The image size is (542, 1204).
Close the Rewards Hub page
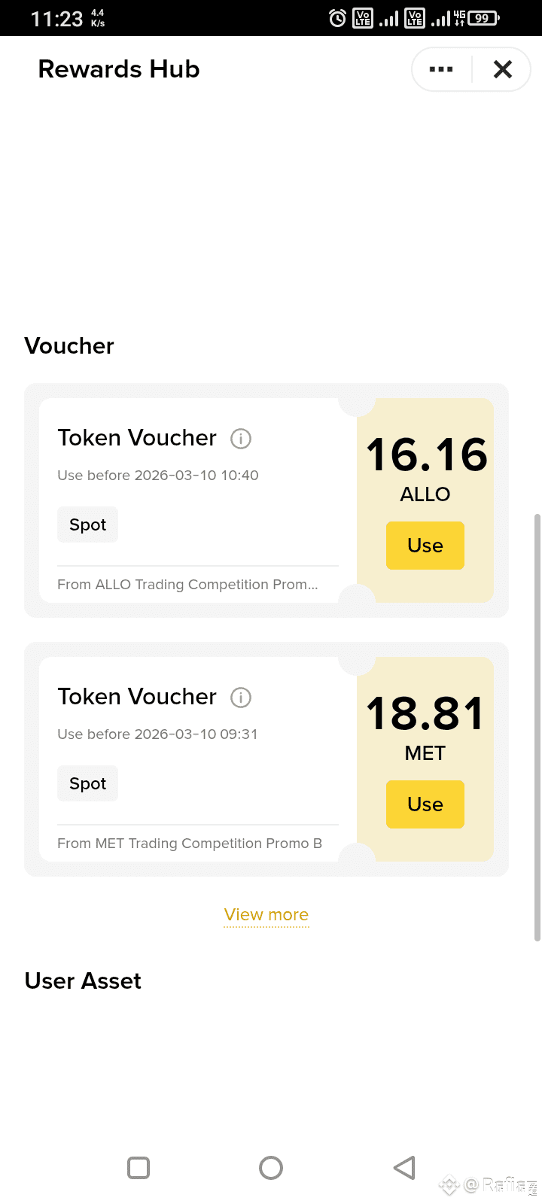pos(503,69)
